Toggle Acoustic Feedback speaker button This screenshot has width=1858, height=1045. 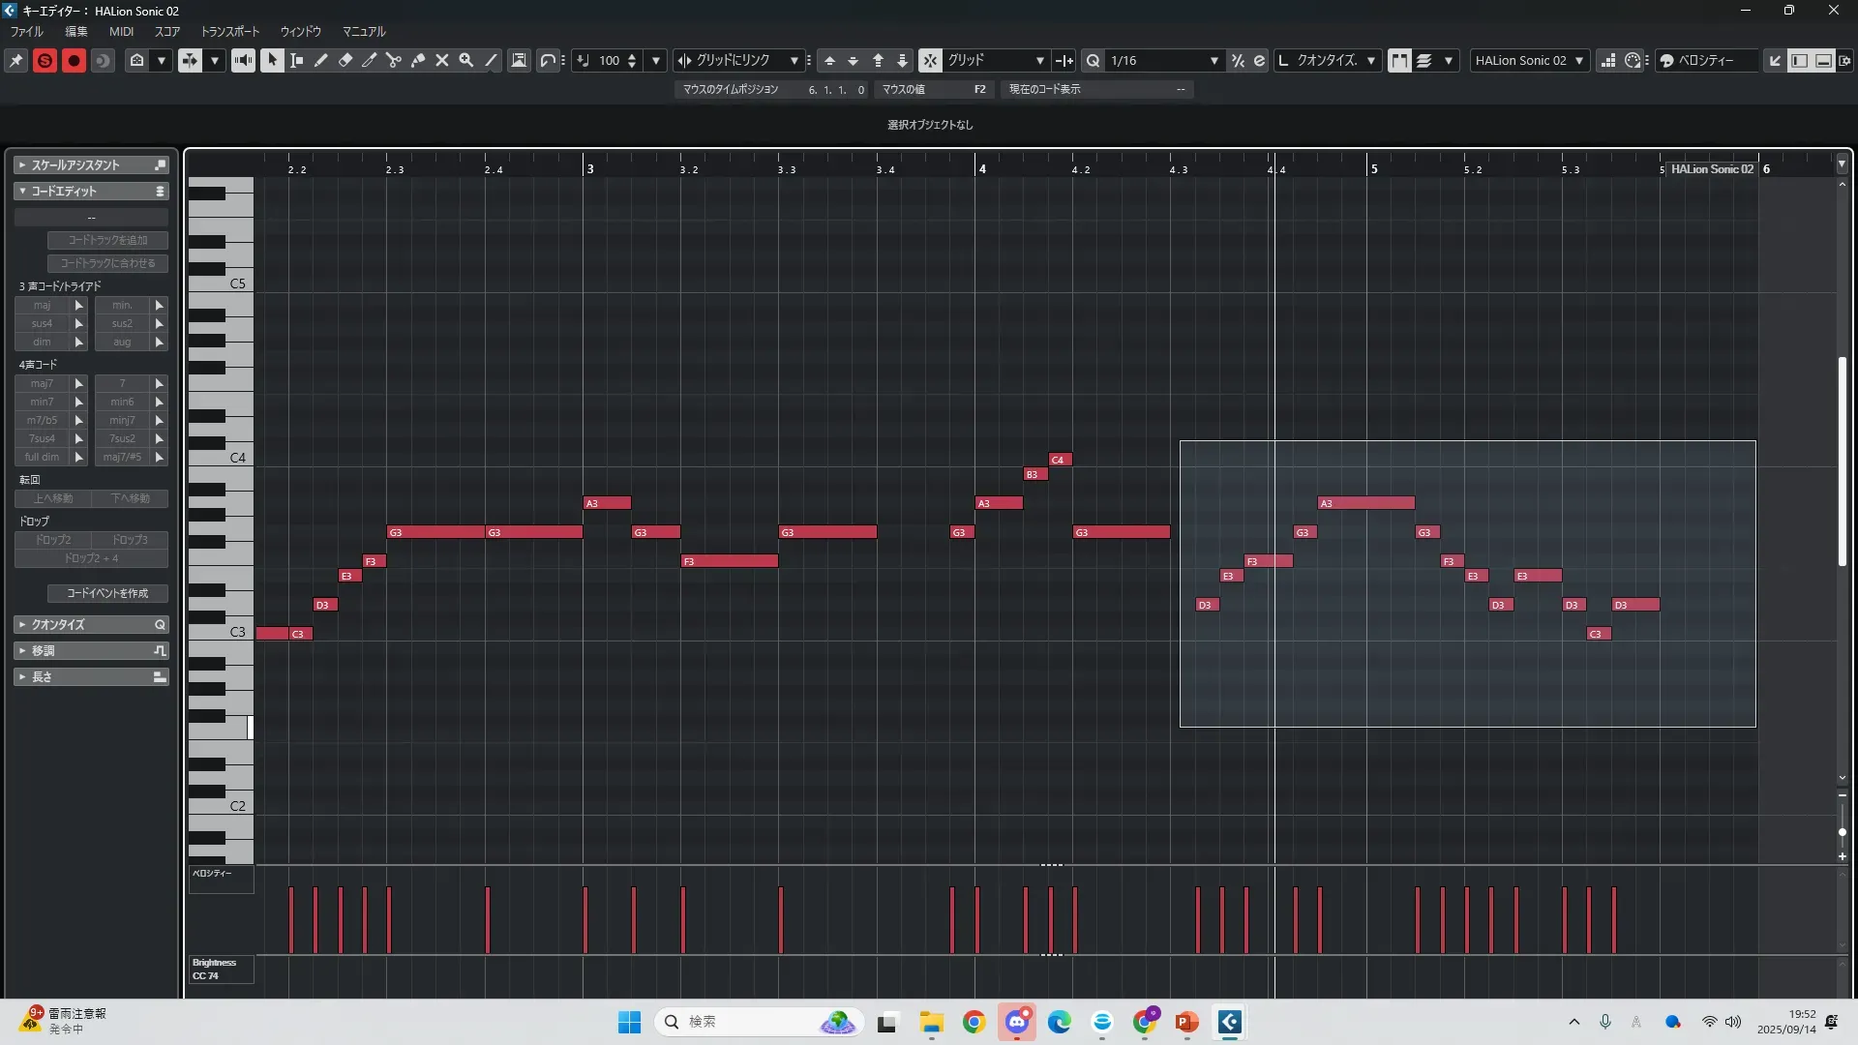pos(243,60)
